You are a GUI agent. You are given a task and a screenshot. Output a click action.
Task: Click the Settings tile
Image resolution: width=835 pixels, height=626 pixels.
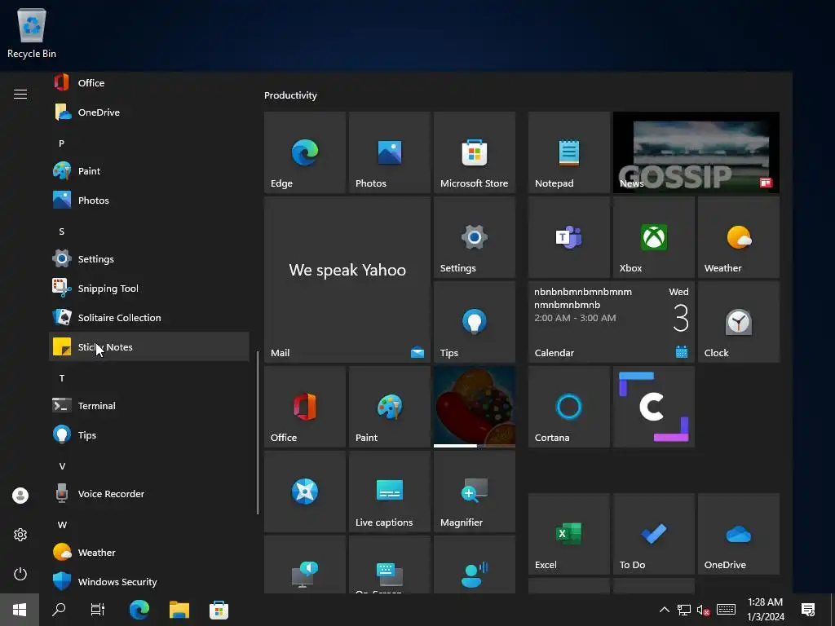pyautogui.click(x=475, y=237)
